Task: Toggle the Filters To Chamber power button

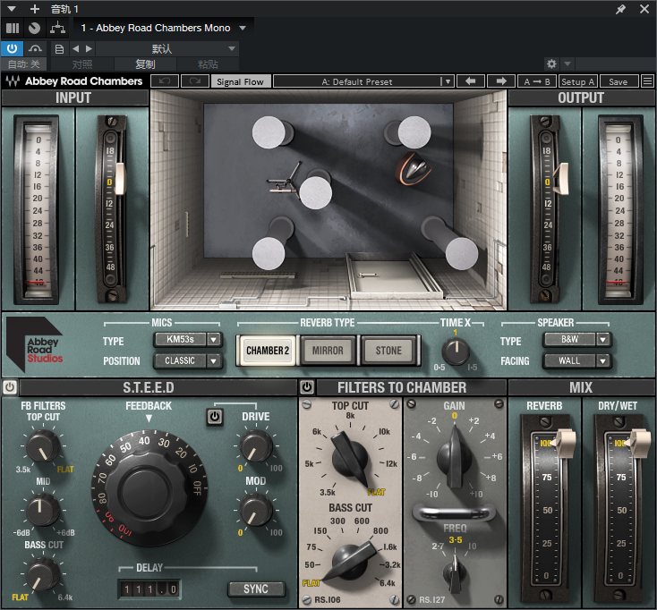Action: click(x=307, y=387)
